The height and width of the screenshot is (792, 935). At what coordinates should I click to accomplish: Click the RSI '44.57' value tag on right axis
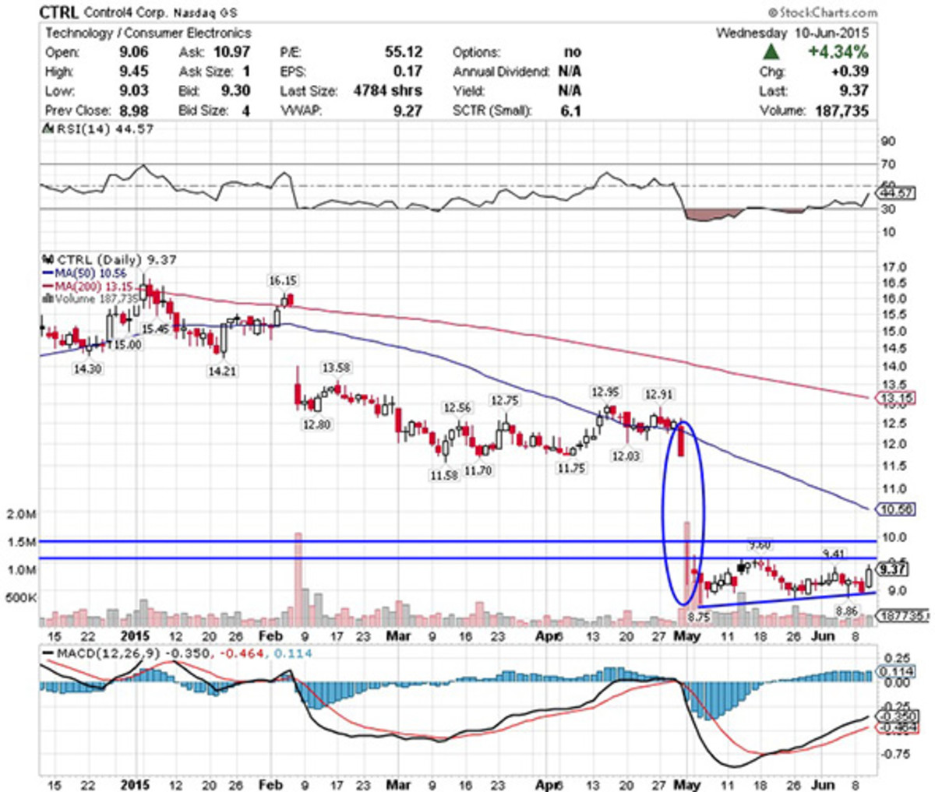[897, 192]
